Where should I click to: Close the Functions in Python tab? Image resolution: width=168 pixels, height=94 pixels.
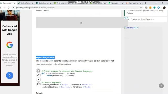point(15,3)
